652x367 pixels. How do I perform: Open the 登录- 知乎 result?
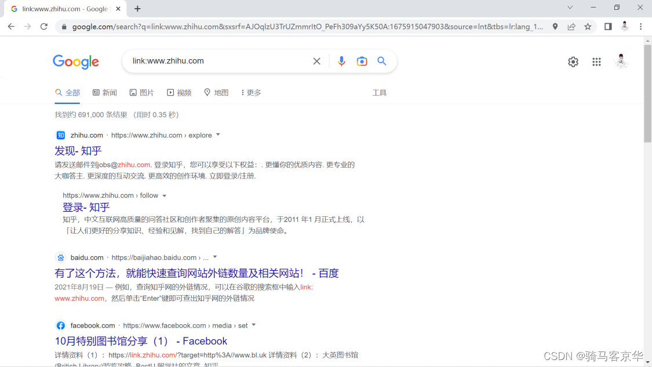[x=86, y=207]
